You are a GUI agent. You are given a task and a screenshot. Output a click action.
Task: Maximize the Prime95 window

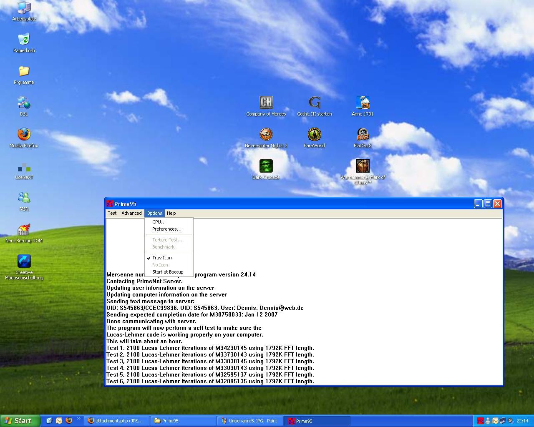point(488,203)
